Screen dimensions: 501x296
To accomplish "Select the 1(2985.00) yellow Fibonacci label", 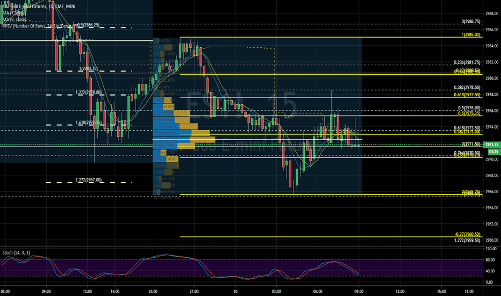I will (471, 34).
